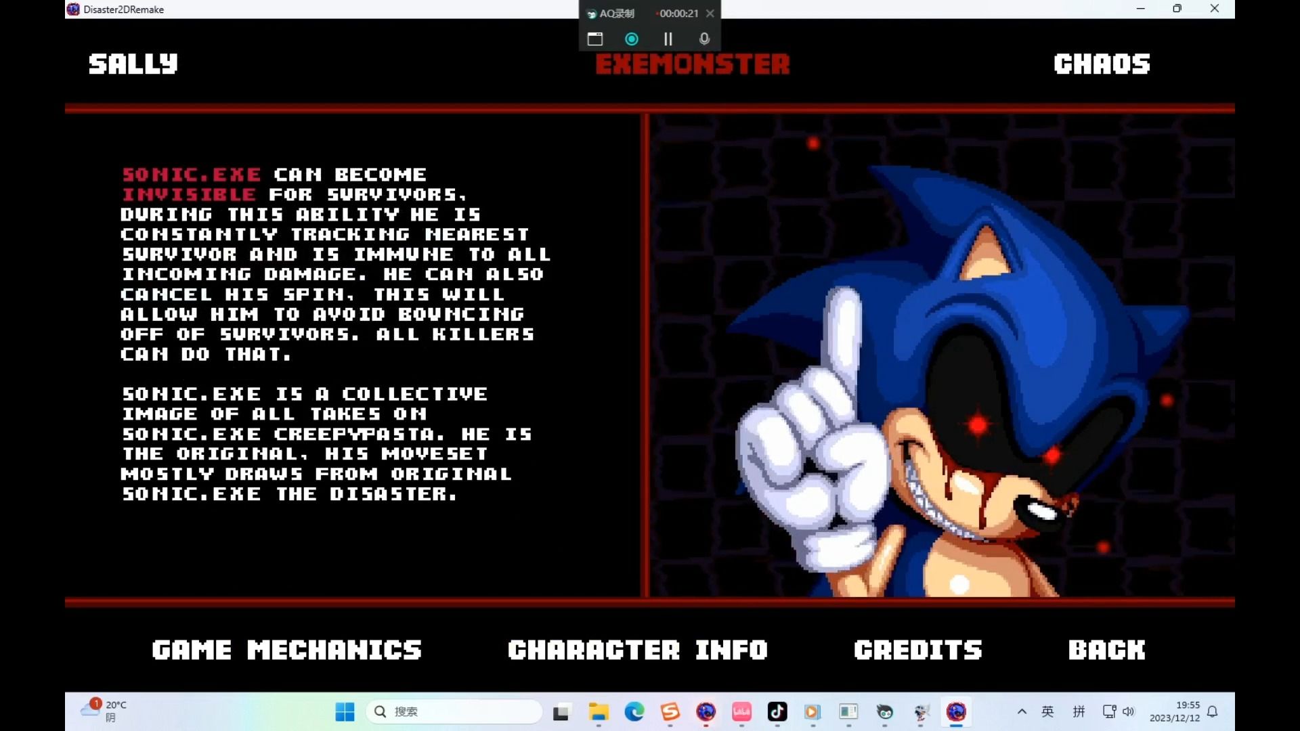Switch input language via 英 indicator

(x=1047, y=711)
